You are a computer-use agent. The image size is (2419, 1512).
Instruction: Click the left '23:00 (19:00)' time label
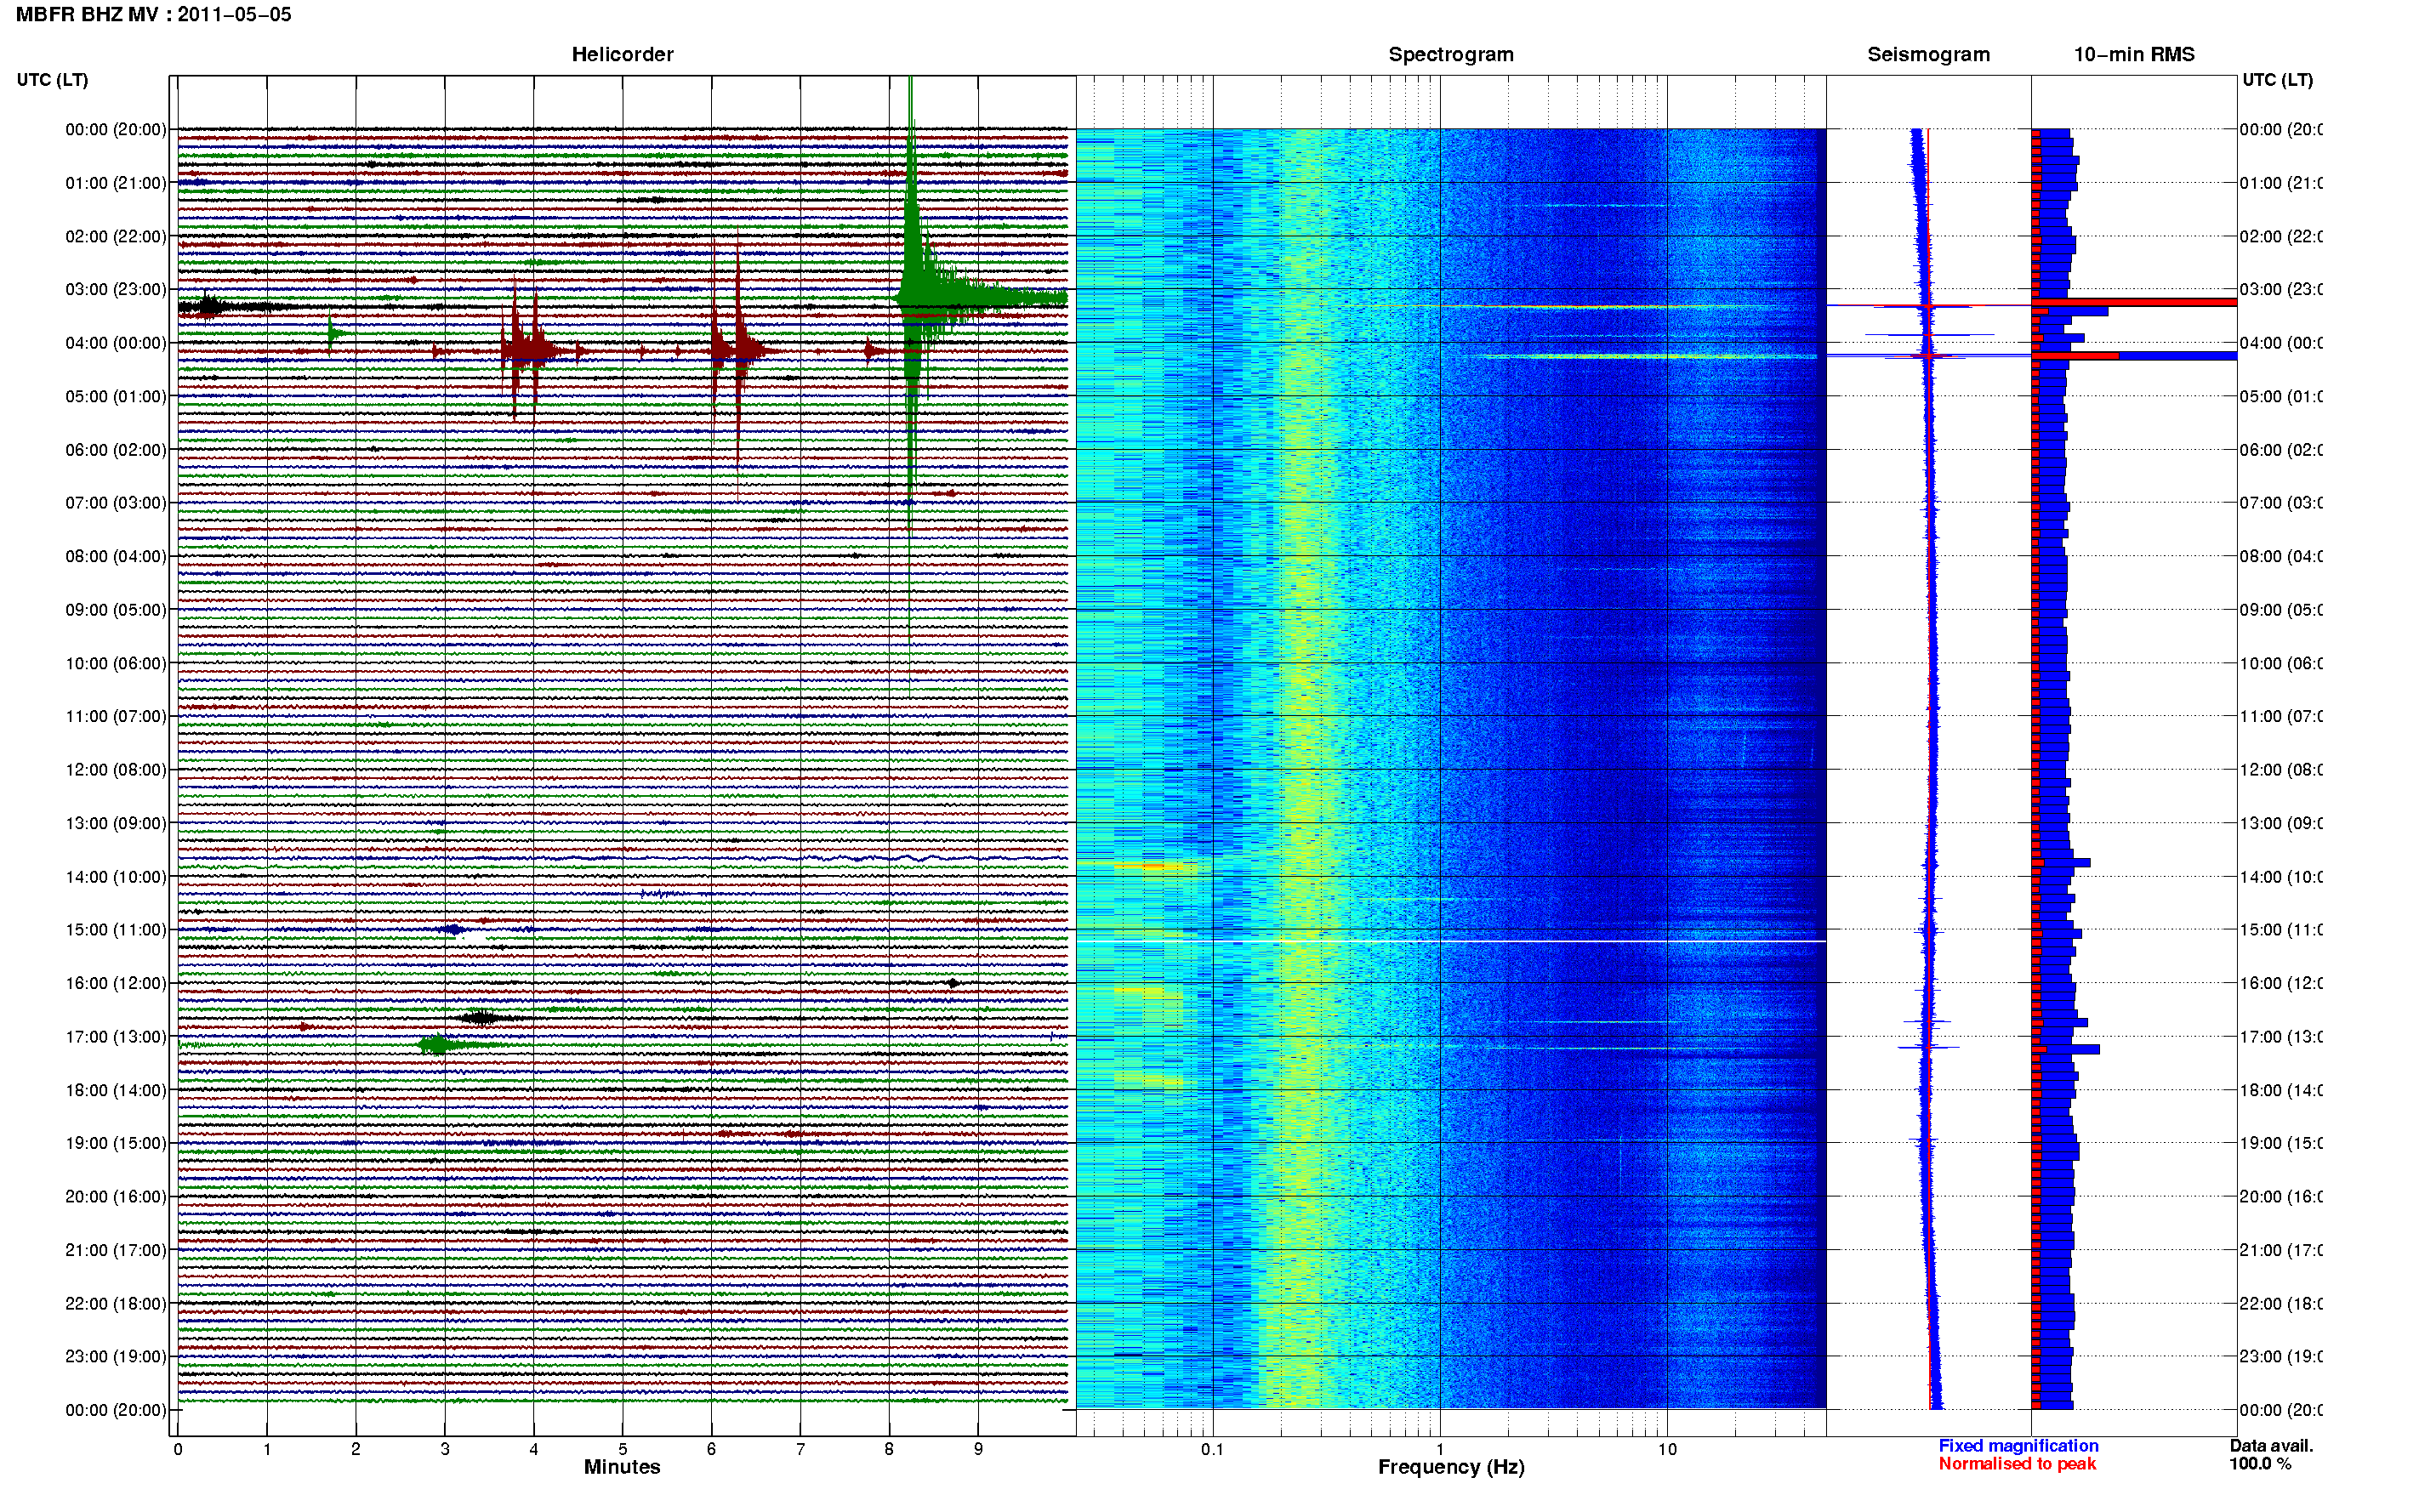coord(116,1356)
